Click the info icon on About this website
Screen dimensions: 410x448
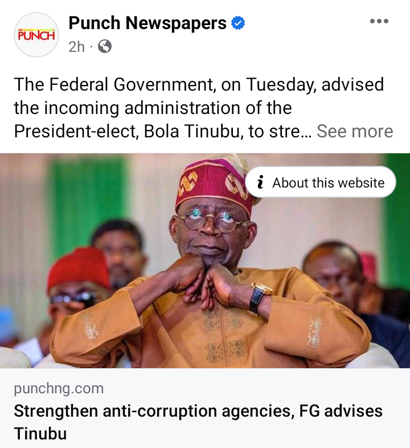point(260,182)
